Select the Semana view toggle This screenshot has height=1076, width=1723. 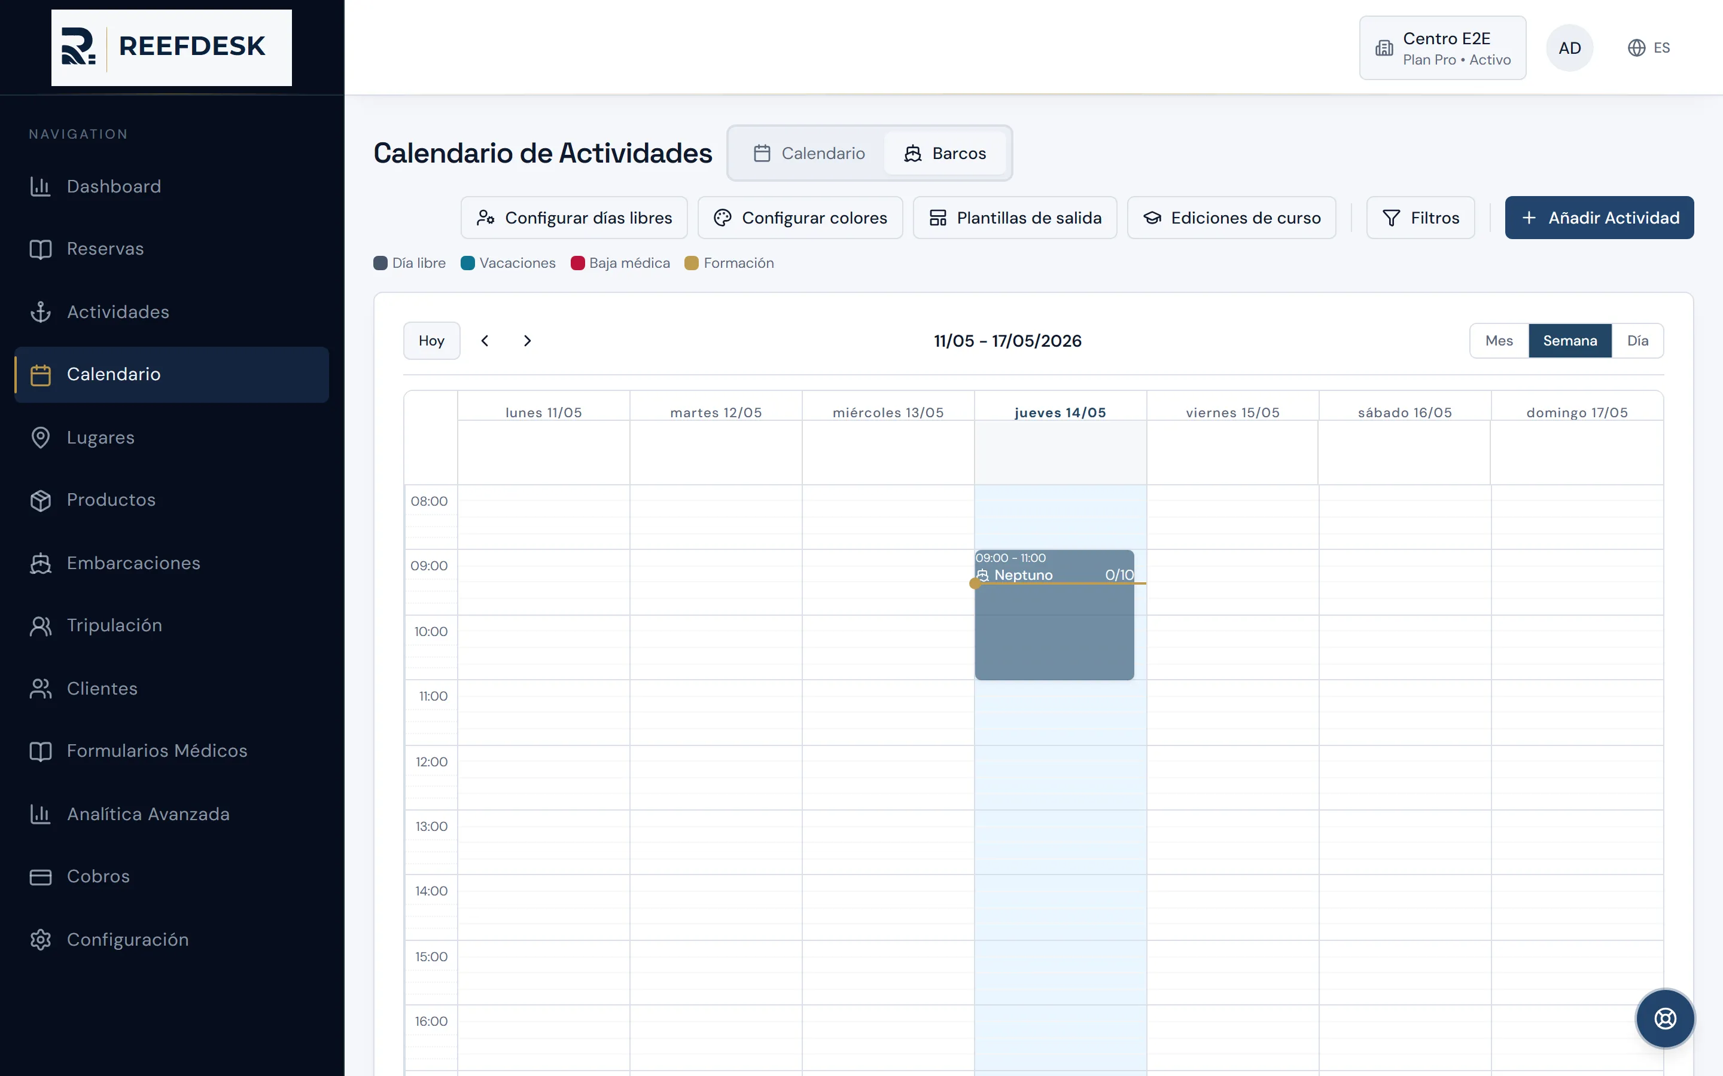(x=1570, y=341)
